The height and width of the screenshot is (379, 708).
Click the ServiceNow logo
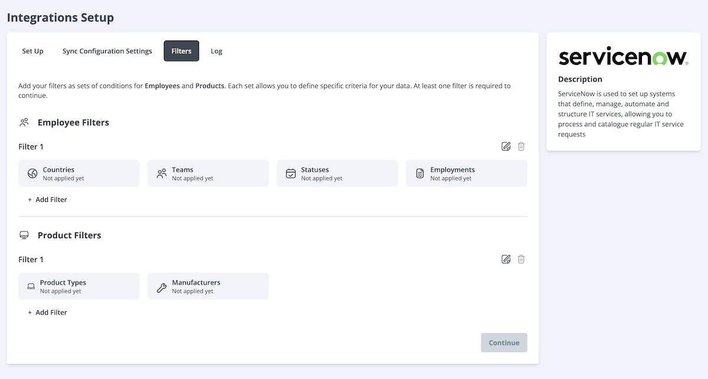pyautogui.click(x=624, y=56)
